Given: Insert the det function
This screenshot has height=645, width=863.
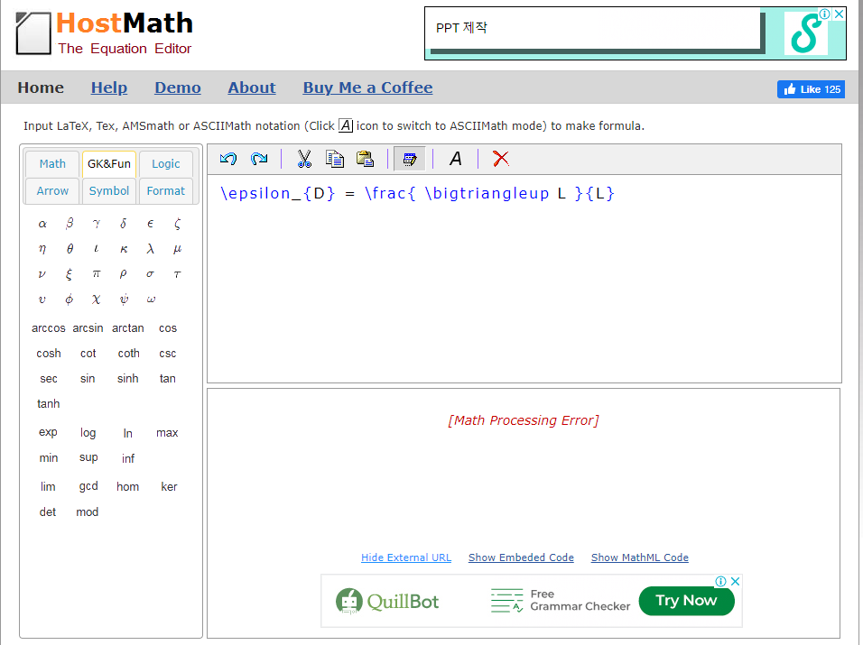Looking at the screenshot, I should [x=48, y=512].
